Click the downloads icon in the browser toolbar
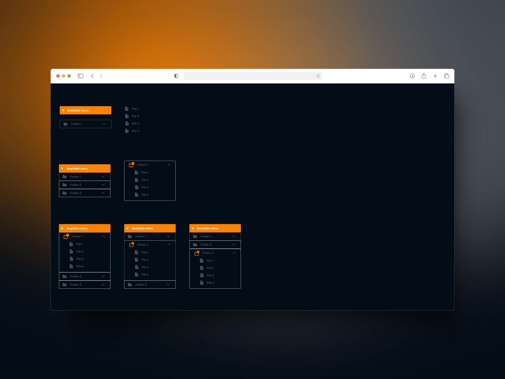Image resolution: width=505 pixels, height=379 pixels. point(412,76)
